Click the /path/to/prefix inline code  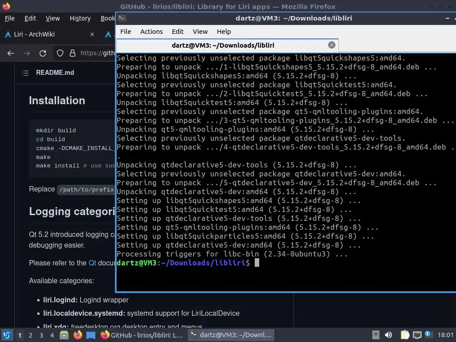(86, 190)
